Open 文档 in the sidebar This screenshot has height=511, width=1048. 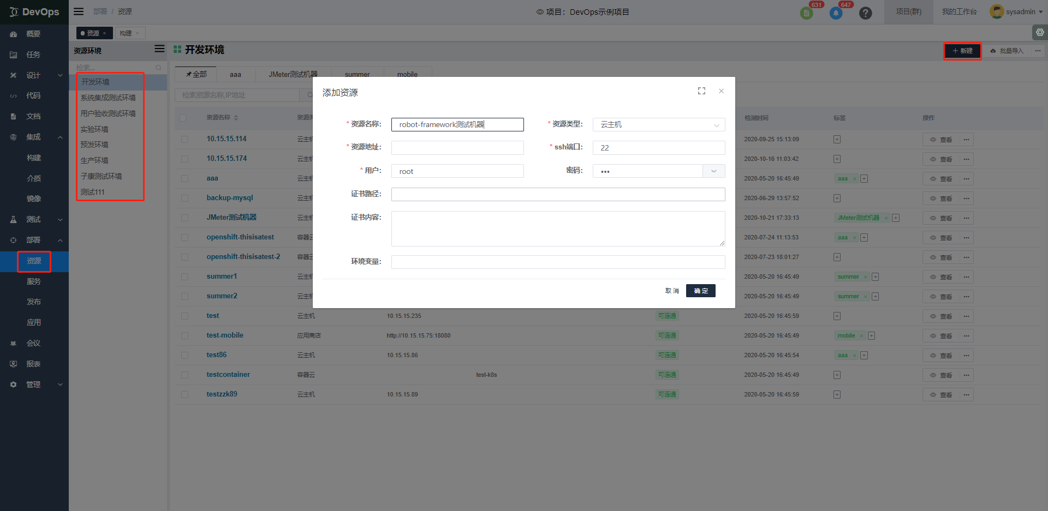[34, 116]
